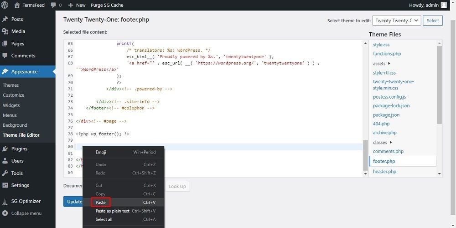Image resolution: width=456 pixels, height=228 pixels.
Task: Click line 65 printf code
Action: click(125, 44)
